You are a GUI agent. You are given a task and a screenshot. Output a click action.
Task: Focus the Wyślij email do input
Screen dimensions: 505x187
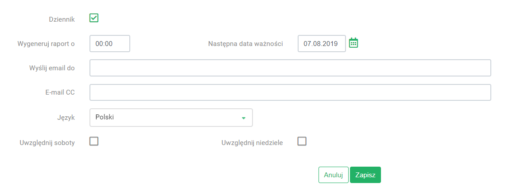coord(290,68)
